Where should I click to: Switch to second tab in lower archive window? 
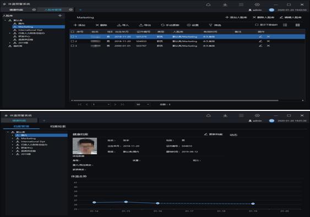pos(58,126)
